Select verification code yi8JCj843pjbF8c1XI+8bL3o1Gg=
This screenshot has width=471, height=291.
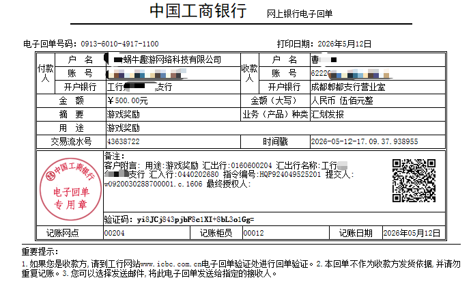pos(195,220)
